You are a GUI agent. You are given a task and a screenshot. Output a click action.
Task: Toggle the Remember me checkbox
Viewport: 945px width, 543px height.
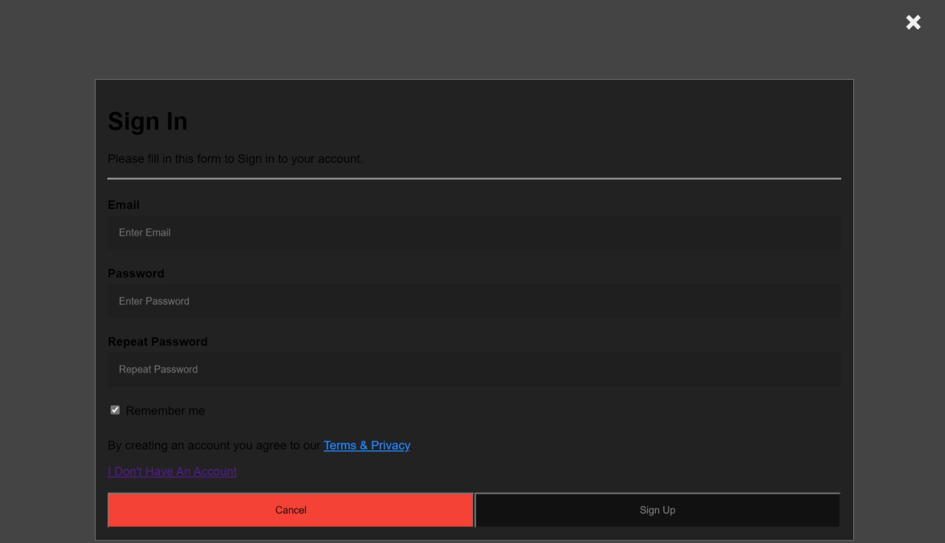(115, 410)
